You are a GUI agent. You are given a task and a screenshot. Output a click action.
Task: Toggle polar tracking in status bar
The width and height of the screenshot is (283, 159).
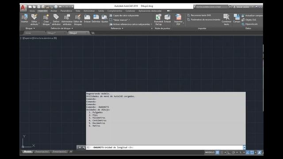point(233,152)
